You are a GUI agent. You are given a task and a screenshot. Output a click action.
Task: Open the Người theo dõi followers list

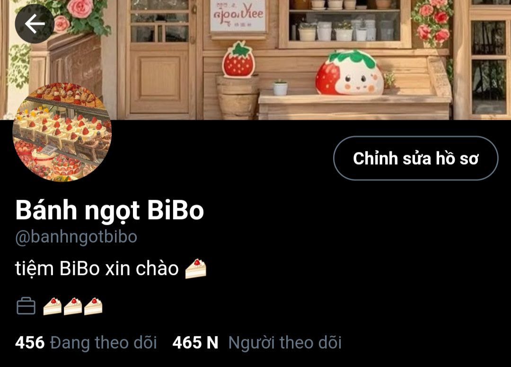tap(285, 343)
